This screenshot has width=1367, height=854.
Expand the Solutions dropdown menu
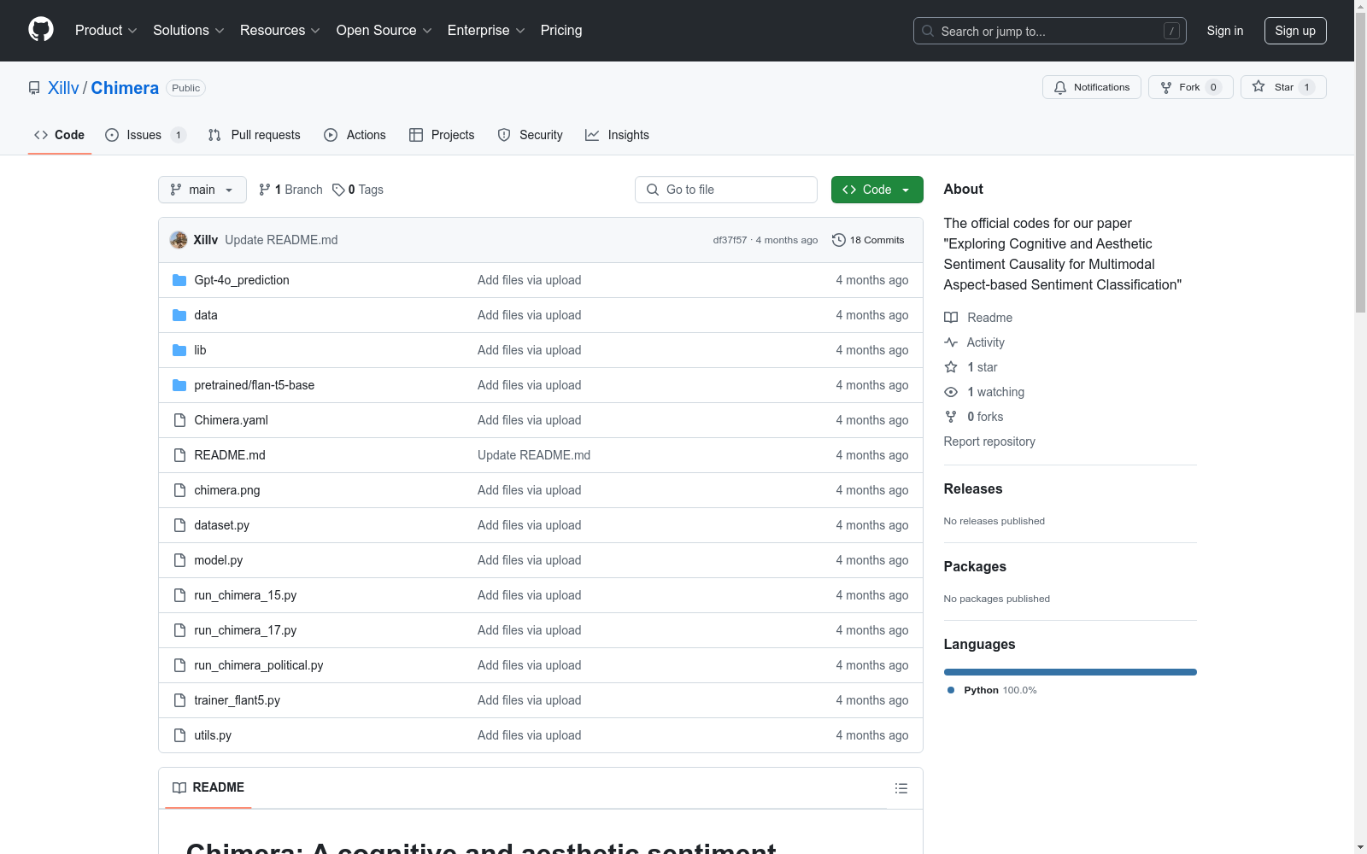(188, 30)
